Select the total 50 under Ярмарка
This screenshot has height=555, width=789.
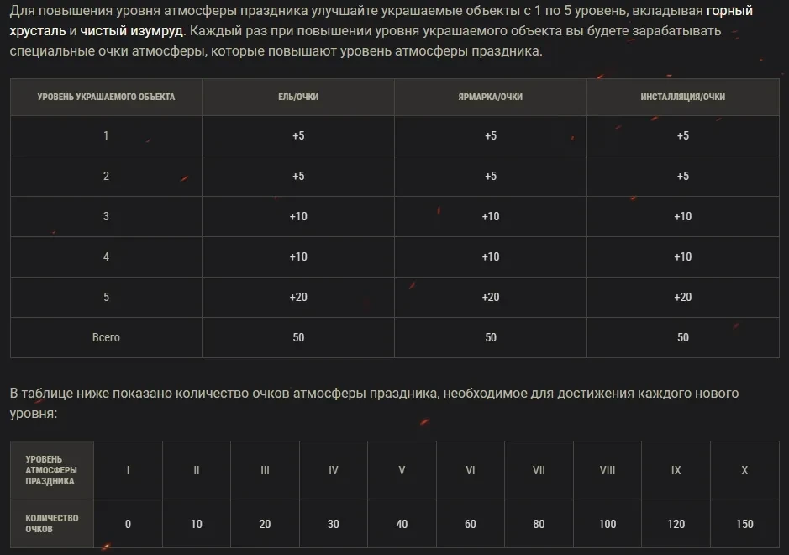pyautogui.click(x=491, y=337)
